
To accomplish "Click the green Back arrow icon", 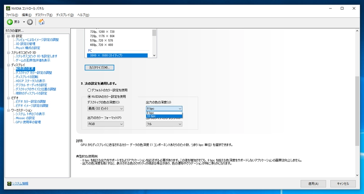I will (x=10, y=22).
